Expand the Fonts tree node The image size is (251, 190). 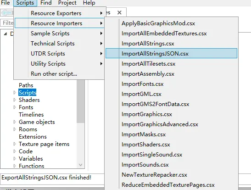pyautogui.click(x=15, y=107)
